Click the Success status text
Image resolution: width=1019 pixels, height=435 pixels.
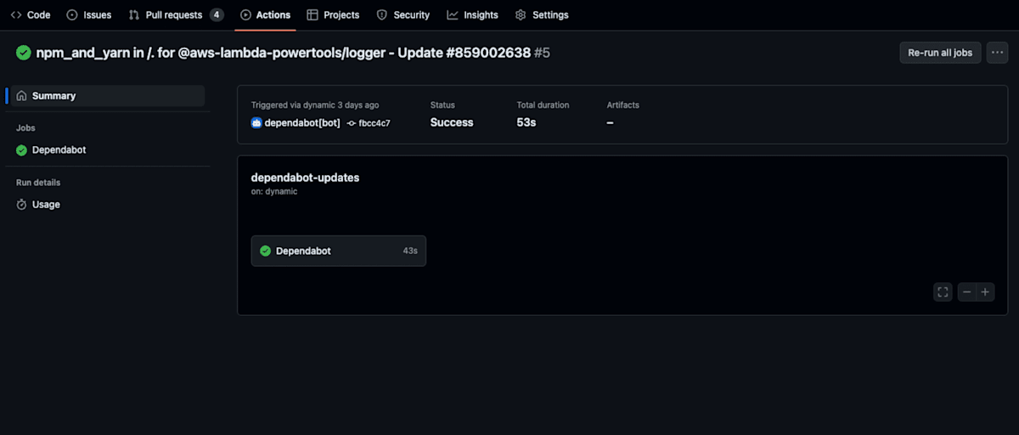[x=452, y=122]
